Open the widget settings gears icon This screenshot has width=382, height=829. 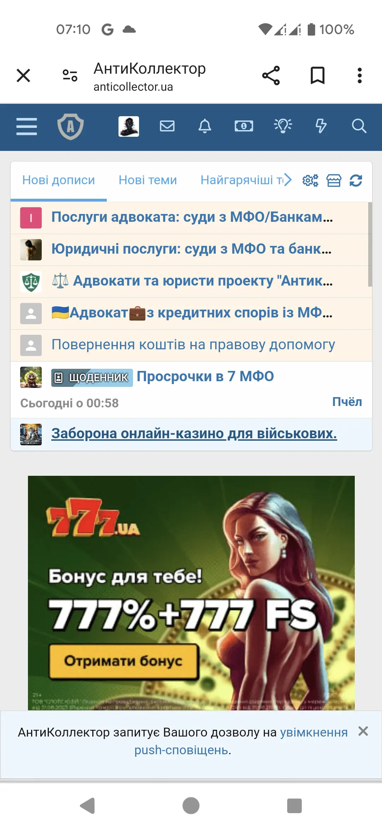pos(310,180)
